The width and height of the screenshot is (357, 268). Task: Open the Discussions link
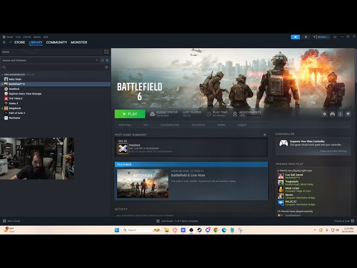[x=198, y=125]
